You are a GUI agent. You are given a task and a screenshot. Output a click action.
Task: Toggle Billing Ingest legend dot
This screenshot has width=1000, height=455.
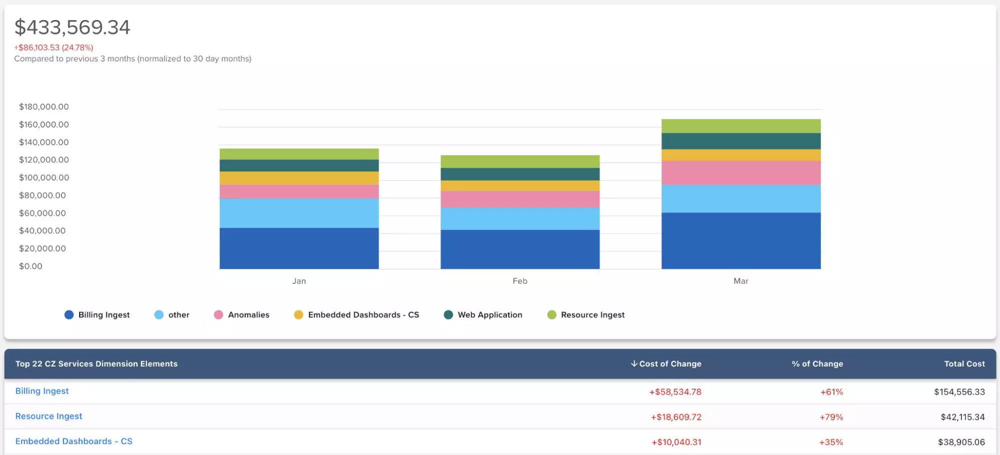pos(69,314)
